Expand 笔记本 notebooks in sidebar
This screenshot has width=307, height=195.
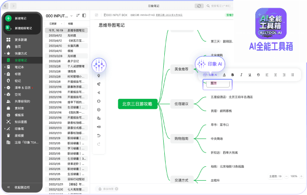pos(5,67)
